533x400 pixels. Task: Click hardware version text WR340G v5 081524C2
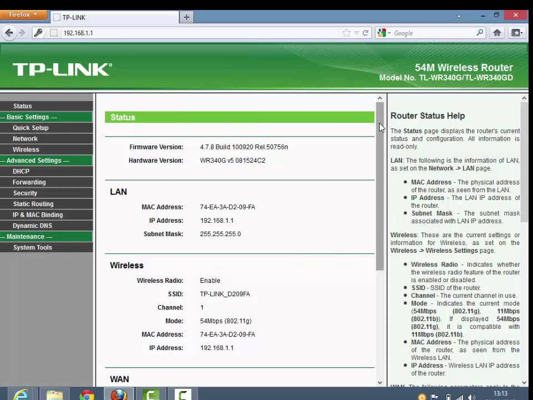(233, 161)
